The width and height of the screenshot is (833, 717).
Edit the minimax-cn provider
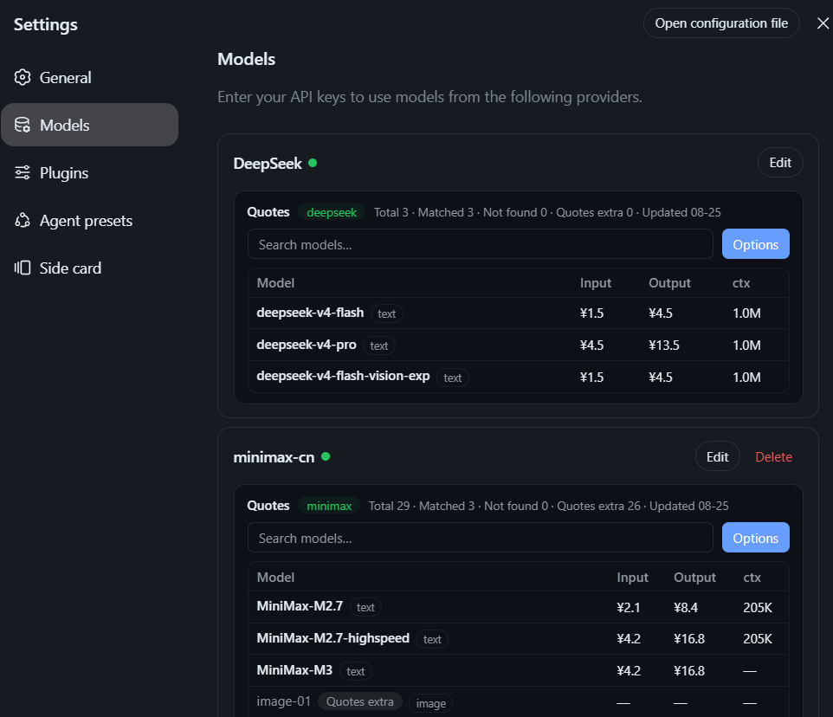[717, 456]
